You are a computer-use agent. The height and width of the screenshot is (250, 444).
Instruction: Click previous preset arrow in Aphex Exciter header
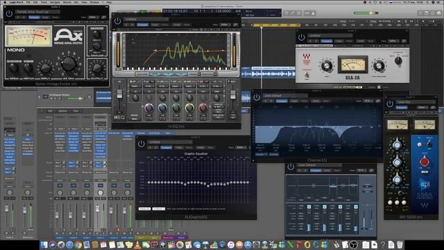pos(18,17)
